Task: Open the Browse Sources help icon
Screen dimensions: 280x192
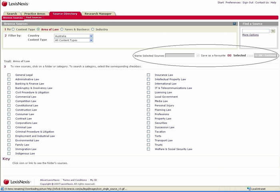Action: point(234,24)
